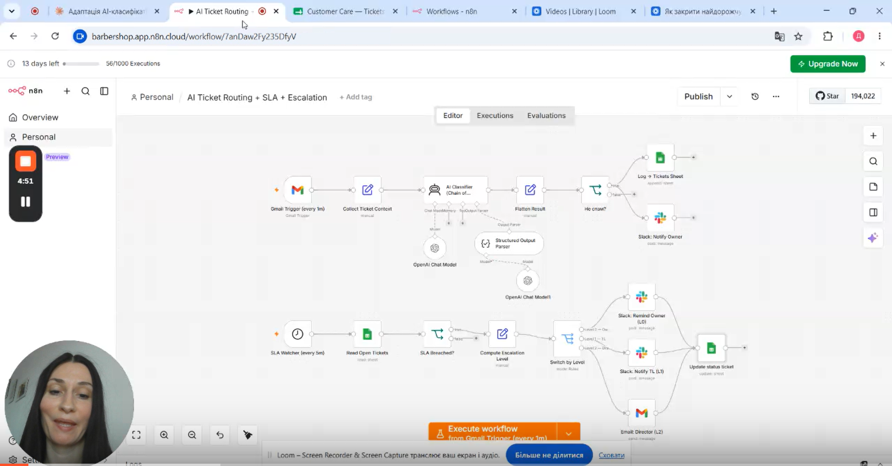Open the Flatten Result node
This screenshot has height=466, width=892.
point(530,190)
